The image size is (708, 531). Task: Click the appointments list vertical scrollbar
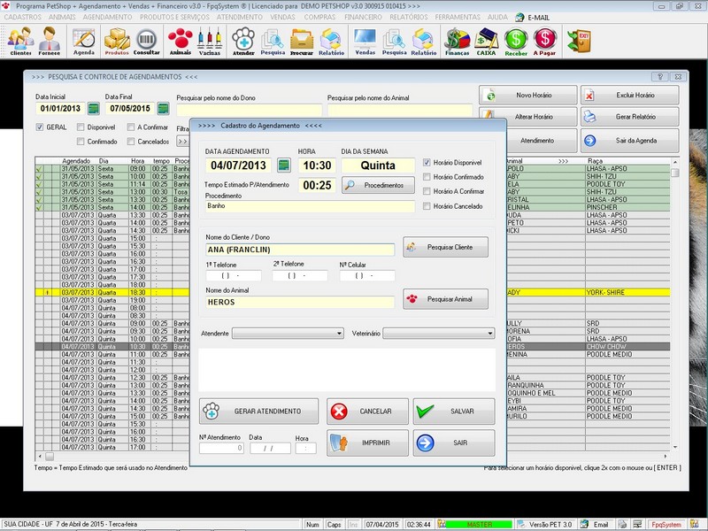[x=675, y=310]
